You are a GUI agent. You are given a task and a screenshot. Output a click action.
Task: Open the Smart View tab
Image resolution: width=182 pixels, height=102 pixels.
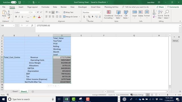[x=96, y=7]
